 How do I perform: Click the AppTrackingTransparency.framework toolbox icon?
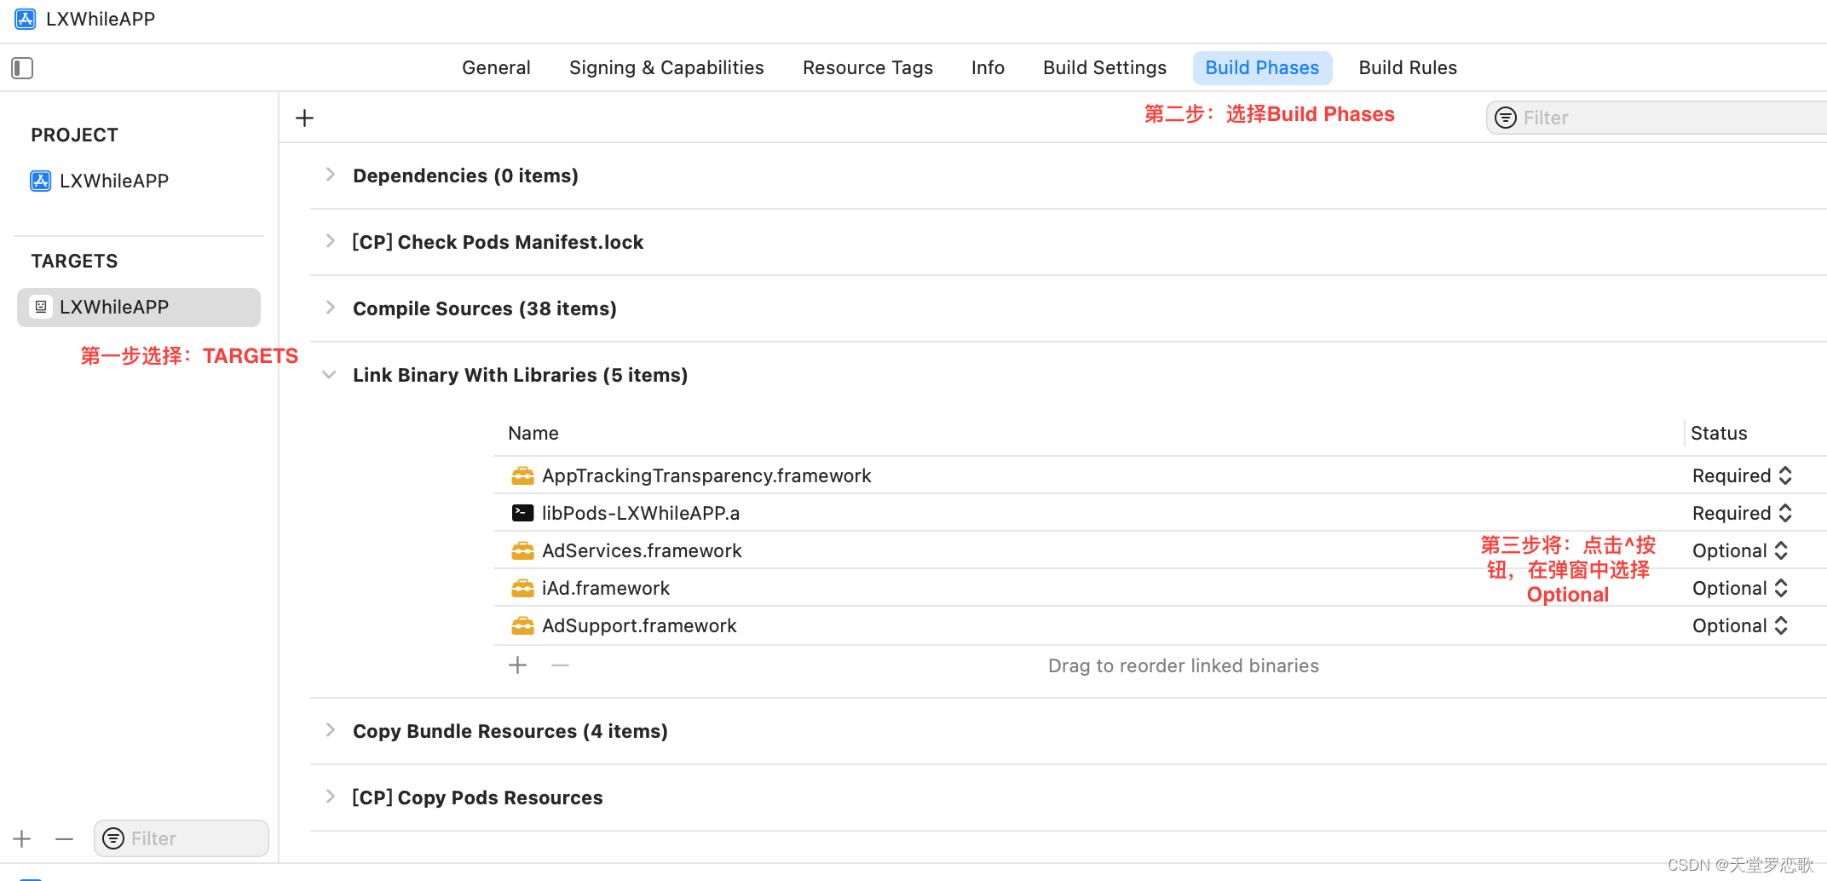(x=522, y=475)
